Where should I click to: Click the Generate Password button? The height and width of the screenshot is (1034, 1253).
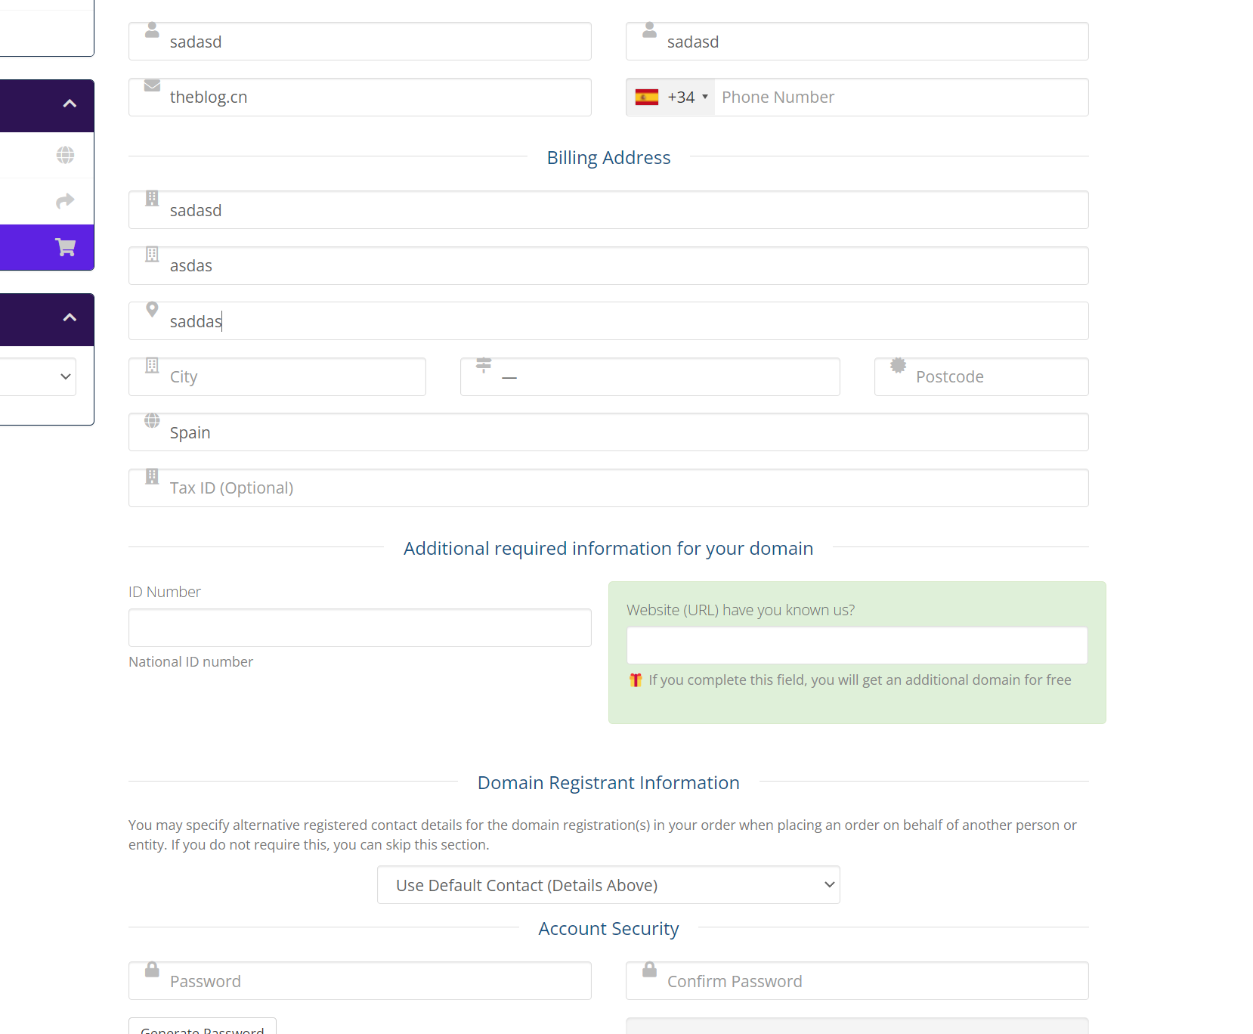coord(203,1028)
